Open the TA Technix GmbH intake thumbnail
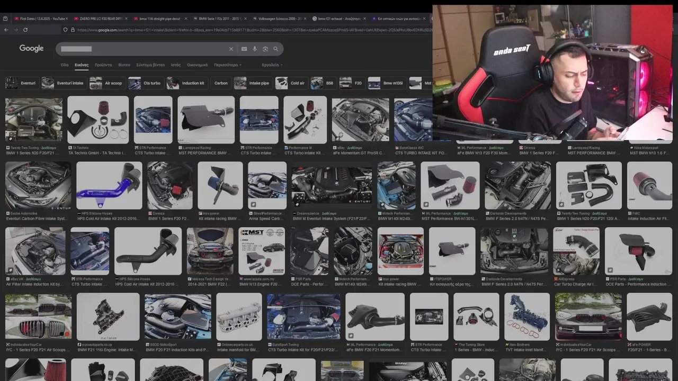Screen dimensions: 678x381 [98, 120]
